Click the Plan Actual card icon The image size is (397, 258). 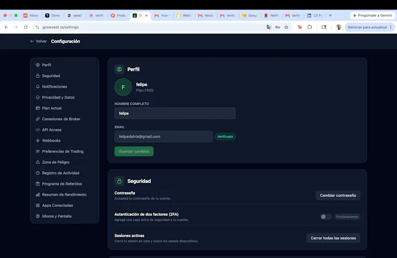point(38,108)
